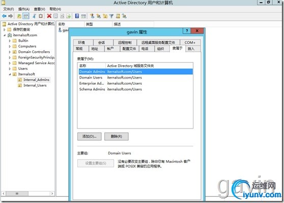Click the Create new group icon
This screenshot has width=284, height=203.
tap(99, 16)
